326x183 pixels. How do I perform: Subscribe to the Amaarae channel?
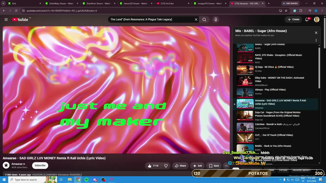pyautogui.click(x=40, y=165)
